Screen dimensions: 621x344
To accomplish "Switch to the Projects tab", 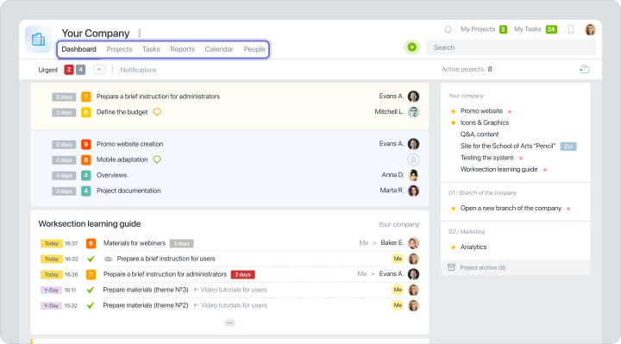I will click(119, 49).
